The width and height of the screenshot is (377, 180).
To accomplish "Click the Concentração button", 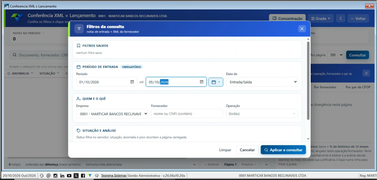I will pyautogui.click(x=287, y=19).
